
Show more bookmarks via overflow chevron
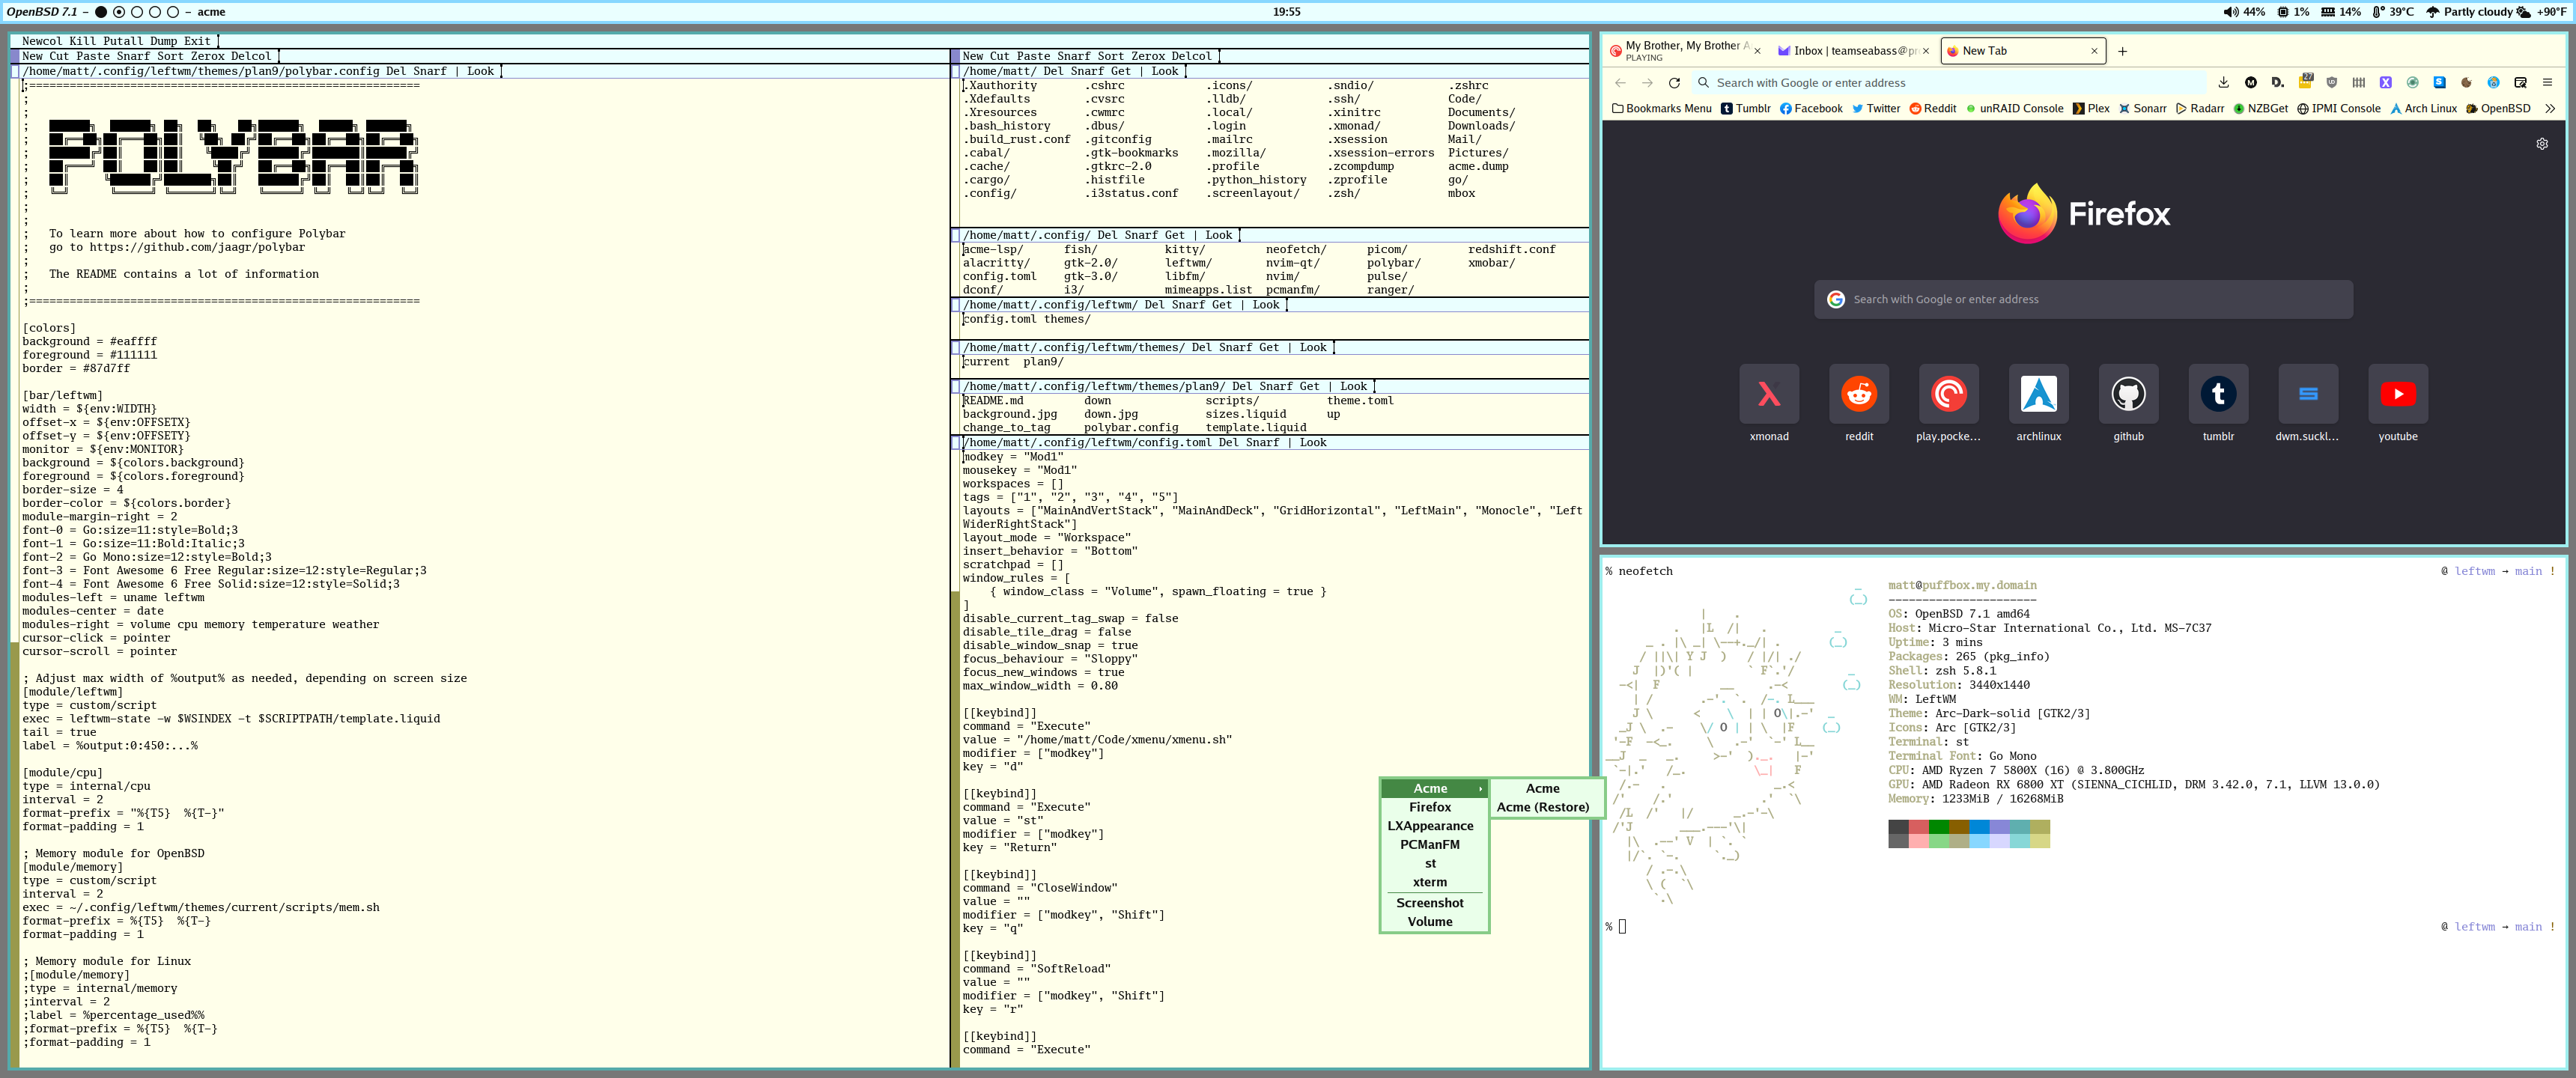[x=2550, y=109]
